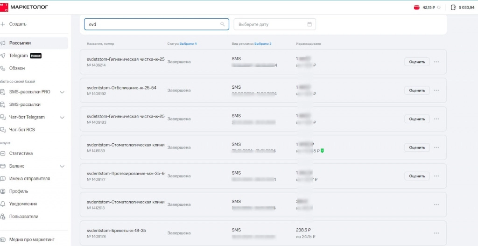Click the campaign number № 1412613
This screenshot has width=478, height=246.
(x=96, y=208)
